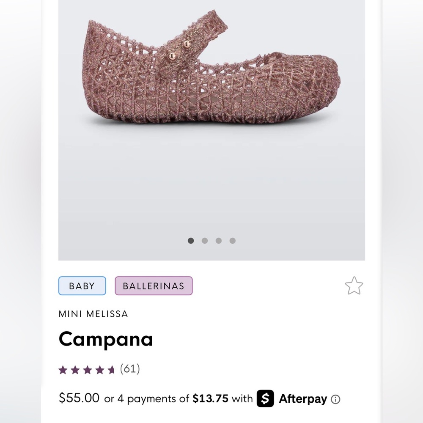Open the BALLERINAS category tag
Viewport: 423px width, 423px height.
pyautogui.click(x=154, y=286)
